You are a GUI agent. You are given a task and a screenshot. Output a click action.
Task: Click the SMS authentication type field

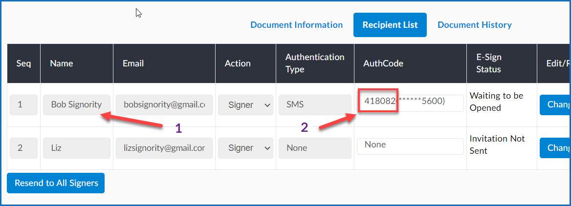[315, 105]
